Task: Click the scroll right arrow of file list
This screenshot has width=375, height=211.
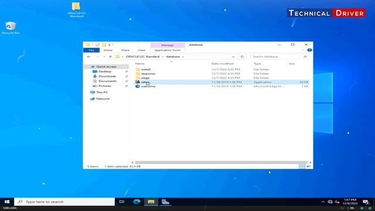Action: pos(310,162)
